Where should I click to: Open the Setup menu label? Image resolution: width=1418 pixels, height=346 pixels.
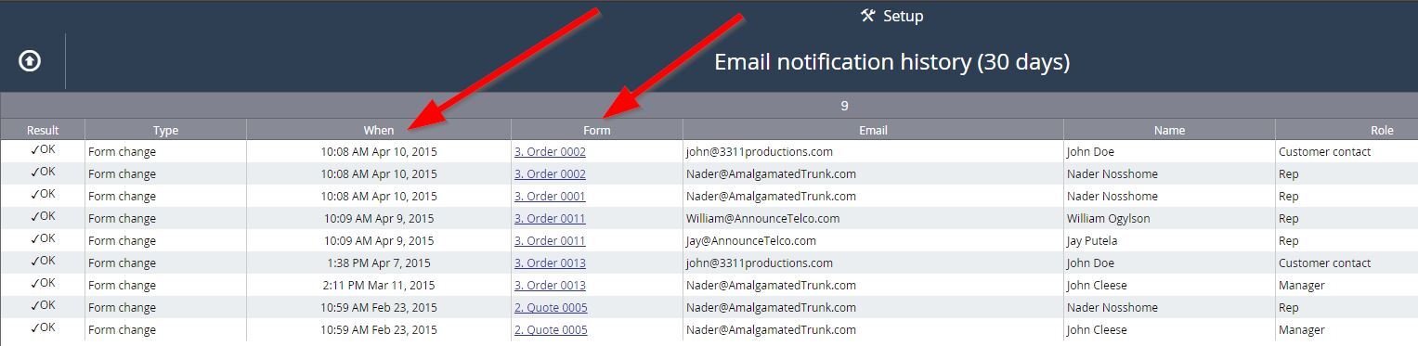point(903,16)
